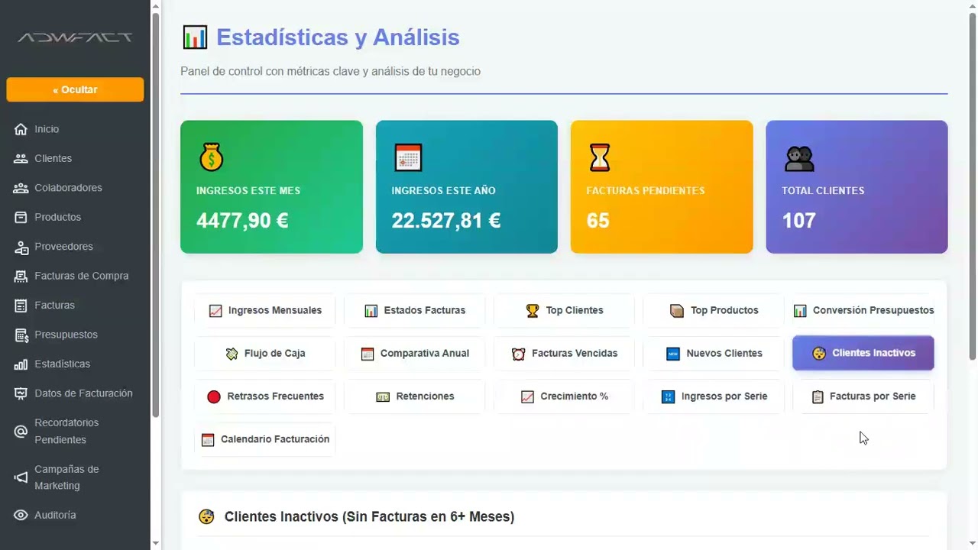Click the sleepy face icon in Clientes Inactivos heading
The height and width of the screenshot is (550, 978).
point(206,516)
